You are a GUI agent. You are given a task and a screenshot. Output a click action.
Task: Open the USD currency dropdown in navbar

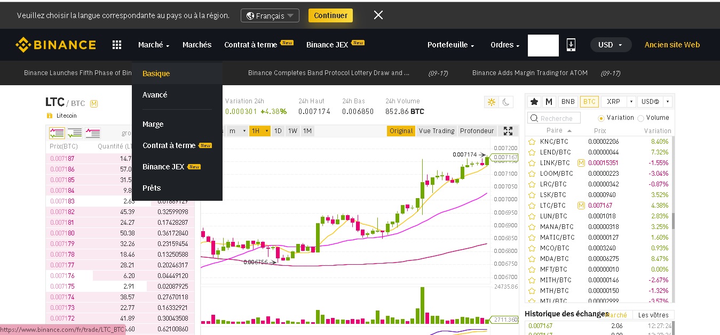pyautogui.click(x=611, y=45)
